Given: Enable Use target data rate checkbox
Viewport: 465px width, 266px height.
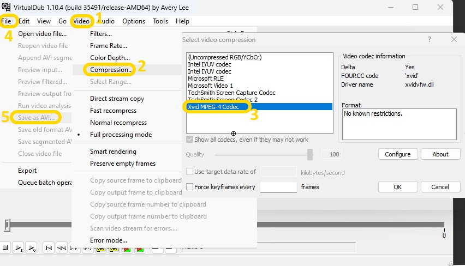Looking at the screenshot, I should [190, 172].
